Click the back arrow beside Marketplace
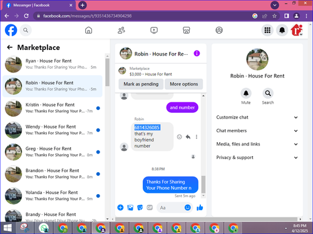 (x=9, y=47)
